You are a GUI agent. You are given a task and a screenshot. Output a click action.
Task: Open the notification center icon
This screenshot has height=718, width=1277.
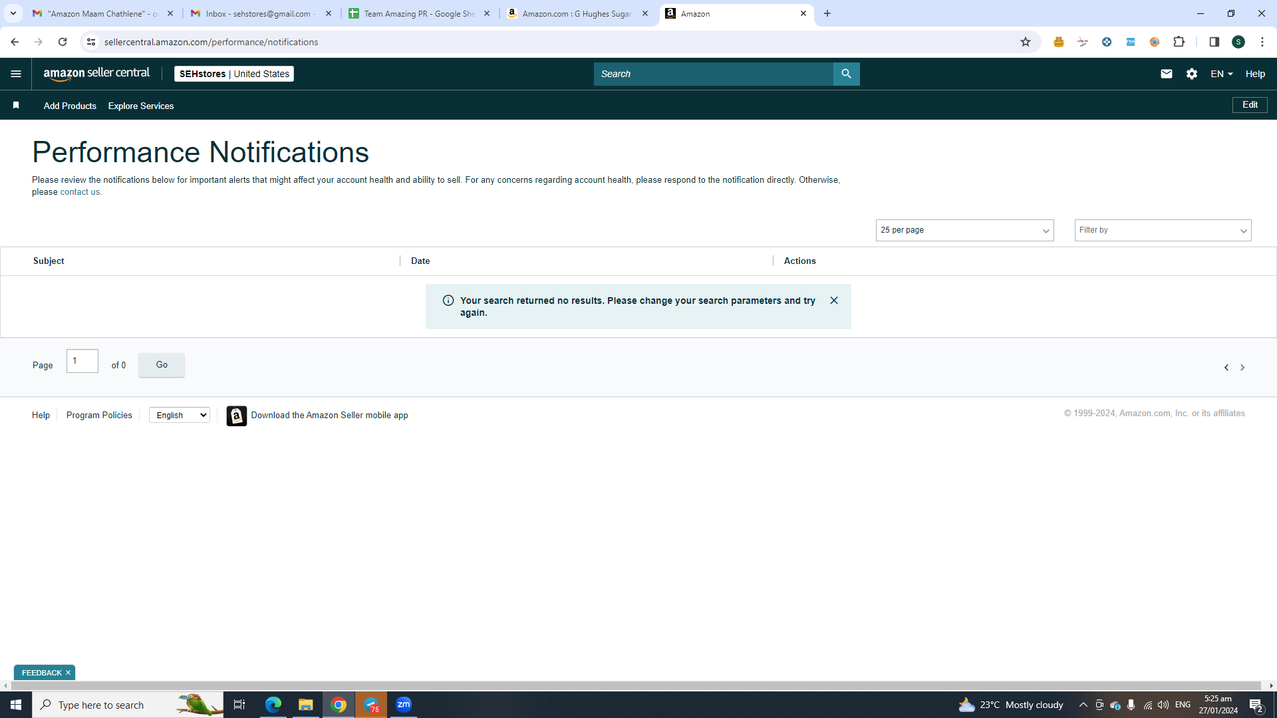click(x=1256, y=705)
